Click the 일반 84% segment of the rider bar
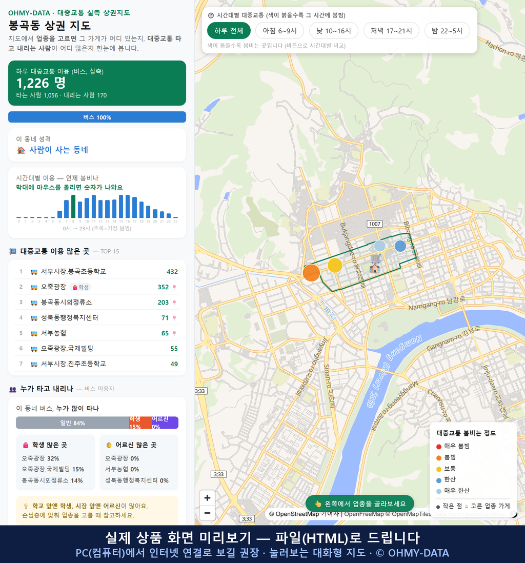This screenshot has height=563, width=525. pyautogui.click(x=72, y=423)
